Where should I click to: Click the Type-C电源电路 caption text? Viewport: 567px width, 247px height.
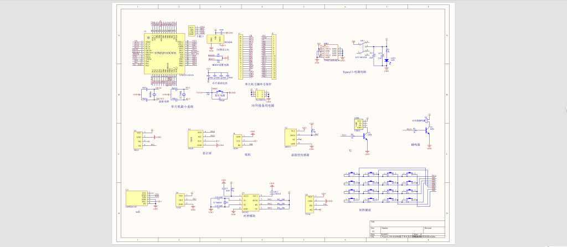point(354,72)
